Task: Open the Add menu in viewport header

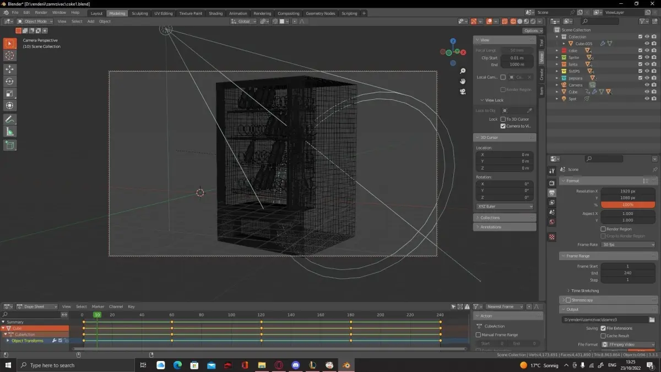Action: pyautogui.click(x=90, y=21)
